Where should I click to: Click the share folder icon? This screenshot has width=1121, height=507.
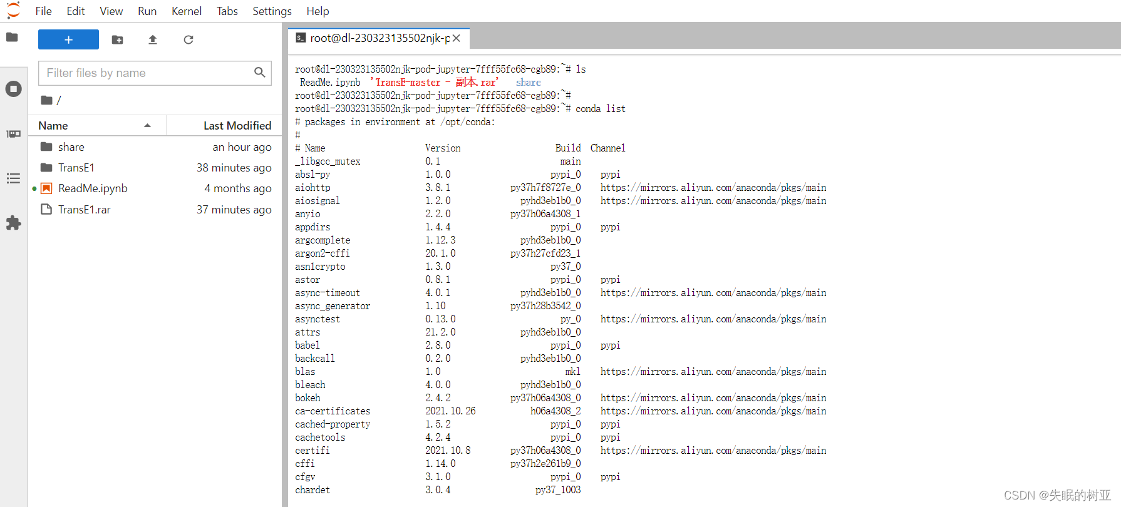(46, 147)
